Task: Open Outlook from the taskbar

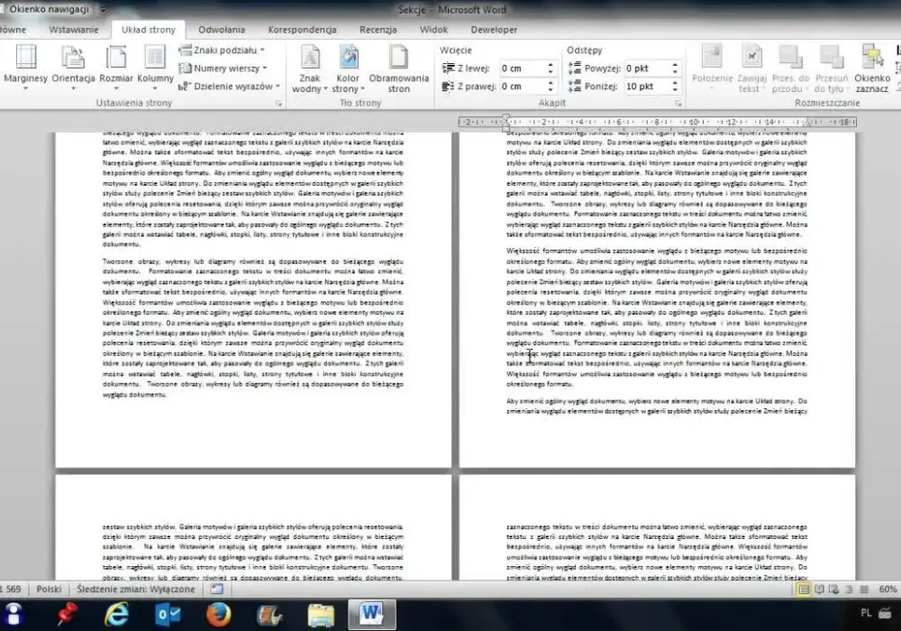Action: tap(168, 615)
